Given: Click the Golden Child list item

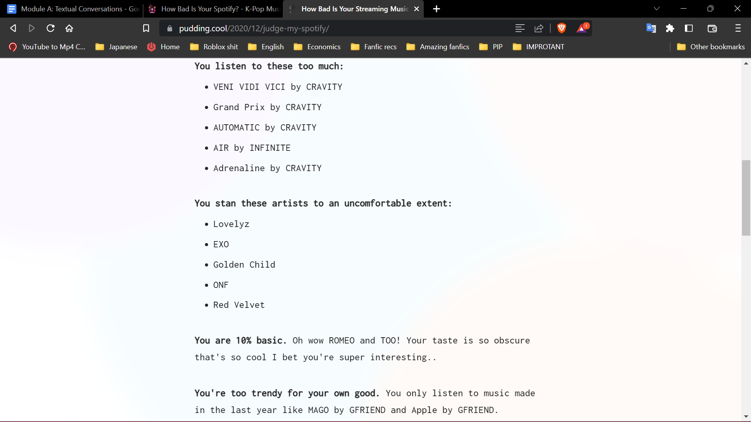Looking at the screenshot, I should pyautogui.click(x=244, y=265).
